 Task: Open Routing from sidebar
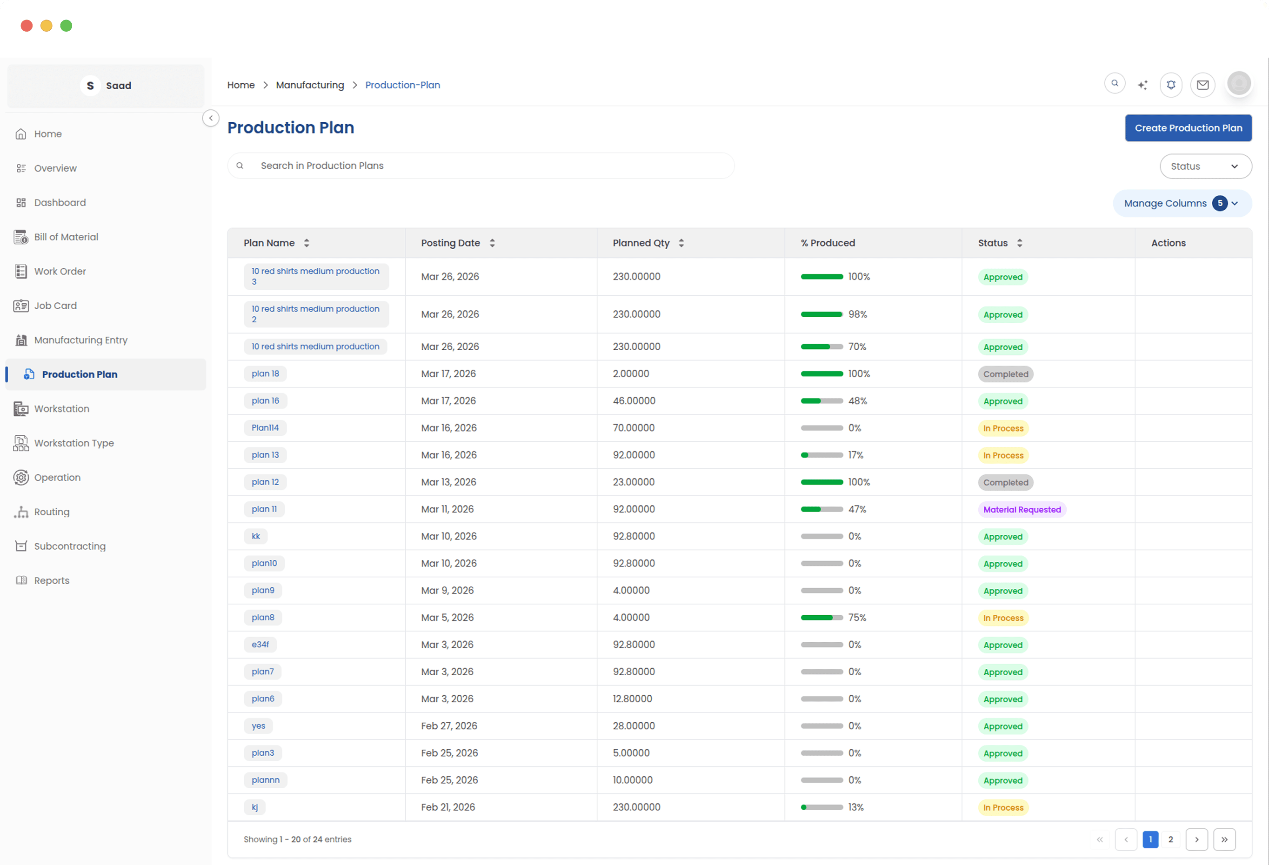(x=51, y=512)
